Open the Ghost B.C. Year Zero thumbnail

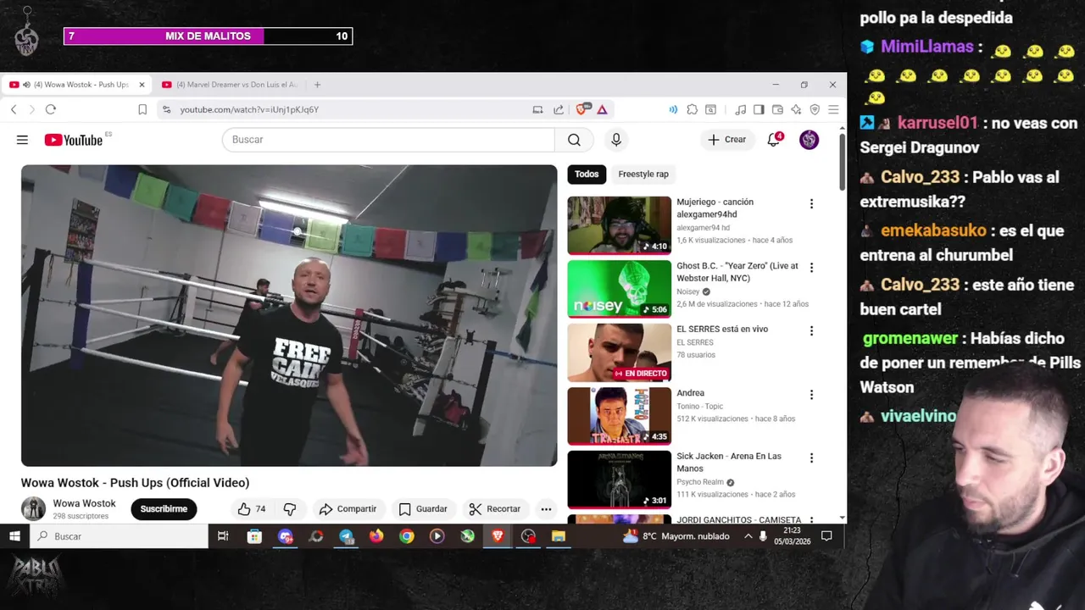[x=619, y=289]
